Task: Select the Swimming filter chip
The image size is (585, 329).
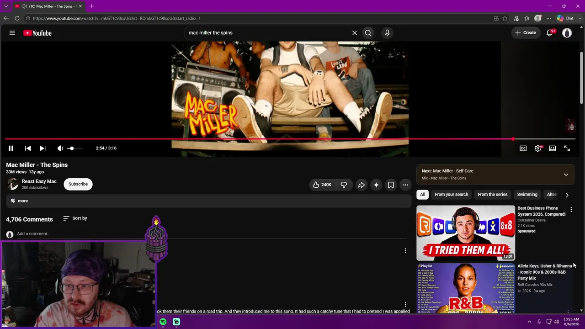Action: pyautogui.click(x=527, y=195)
